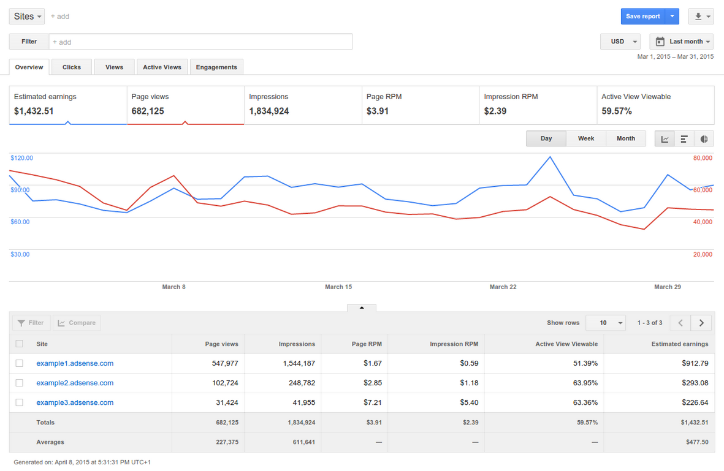This screenshot has width=724, height=471.
Task: Click the 1 - 3 of 3 pagination text
Action: [x=650, y=323]
